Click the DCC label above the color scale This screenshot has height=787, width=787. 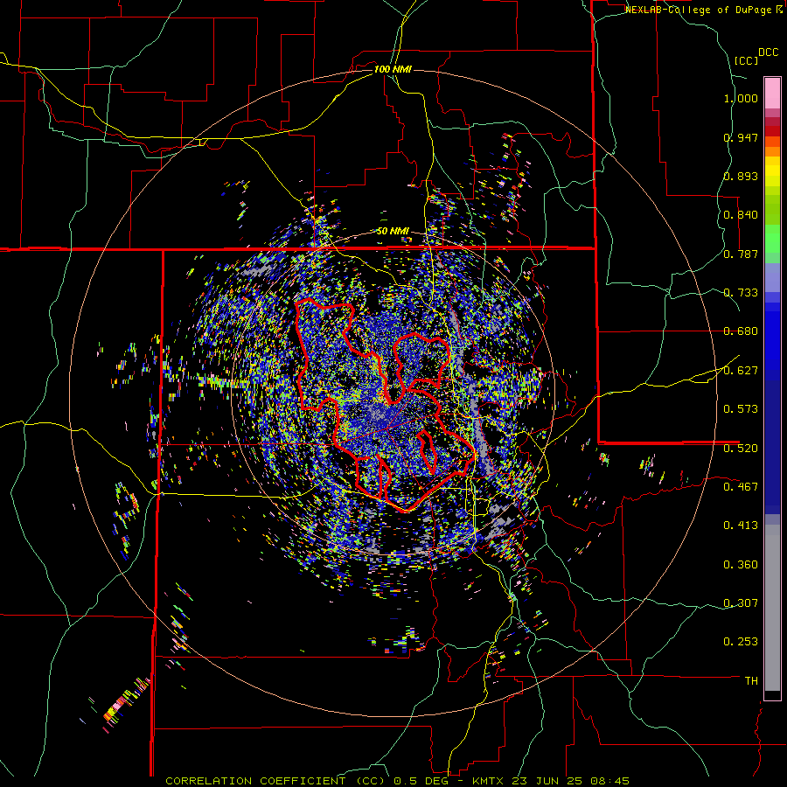(768, 52)
